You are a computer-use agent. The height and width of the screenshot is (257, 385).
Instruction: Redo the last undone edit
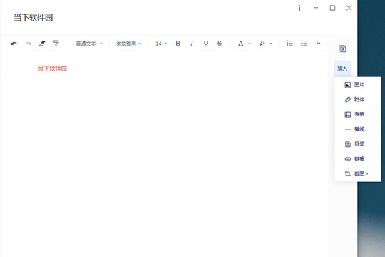[x=28, y=44]
